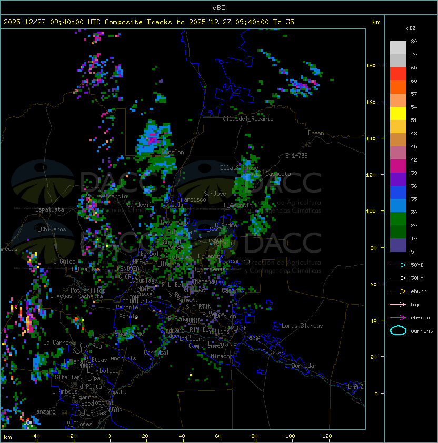Click the MENDOZA city label on map

click(x=128, y=269)
